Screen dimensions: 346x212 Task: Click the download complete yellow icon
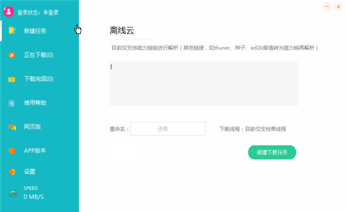(x=12, y=79)
